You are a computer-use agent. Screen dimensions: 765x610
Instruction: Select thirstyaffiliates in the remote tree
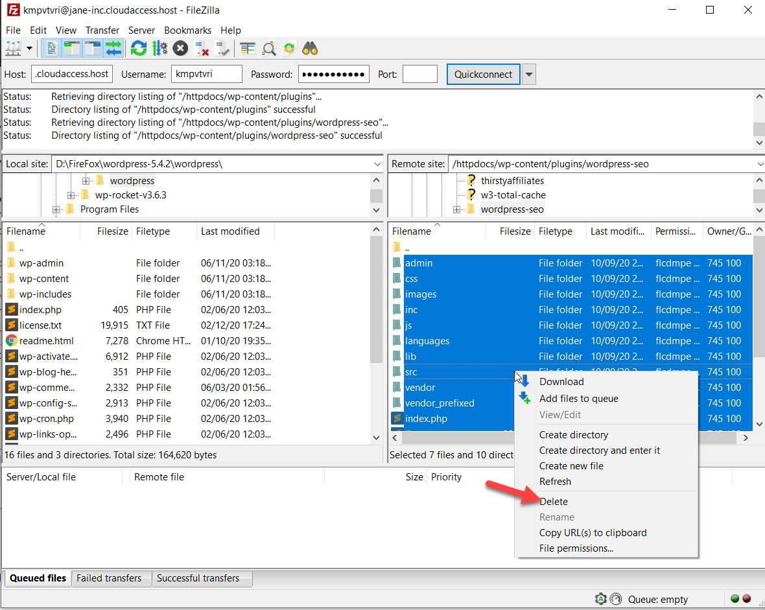tap(512, 181)
